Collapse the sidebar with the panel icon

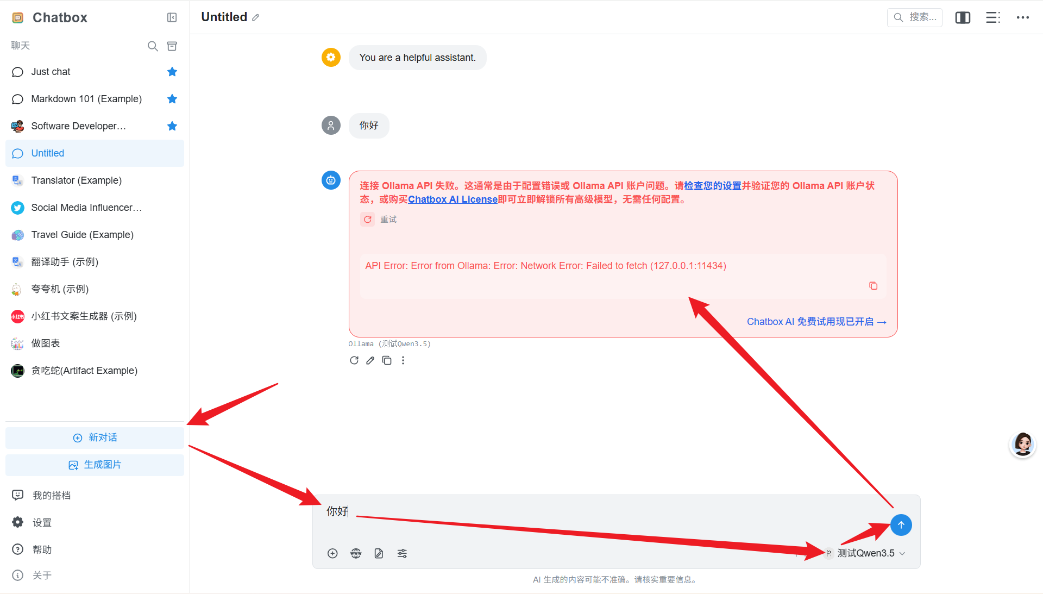click(172, 17)
